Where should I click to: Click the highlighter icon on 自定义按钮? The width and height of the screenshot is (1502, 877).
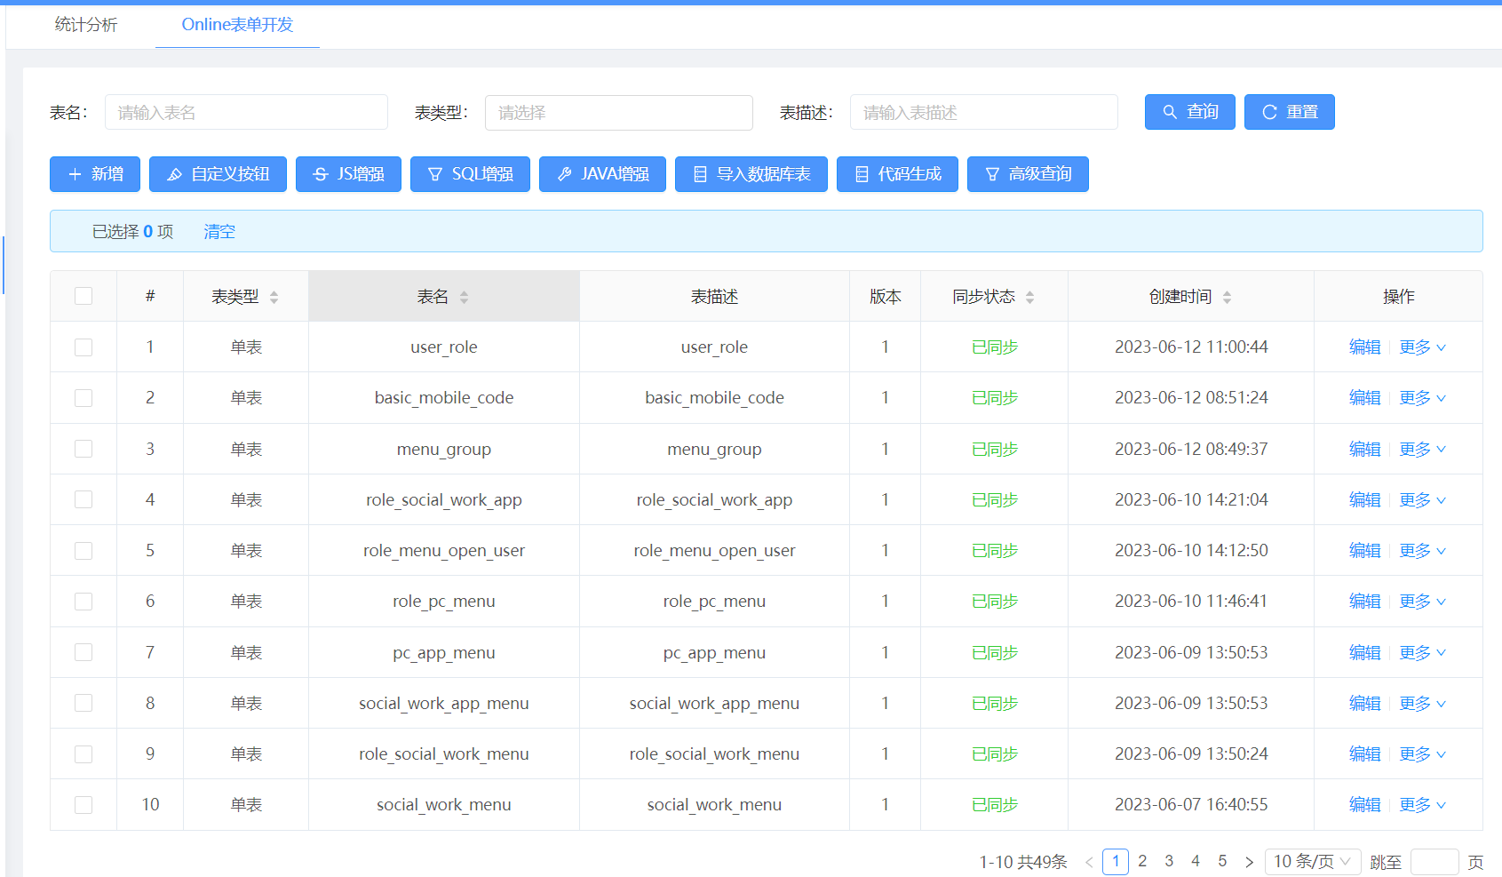pyautogui.click(x=174, y=174)
